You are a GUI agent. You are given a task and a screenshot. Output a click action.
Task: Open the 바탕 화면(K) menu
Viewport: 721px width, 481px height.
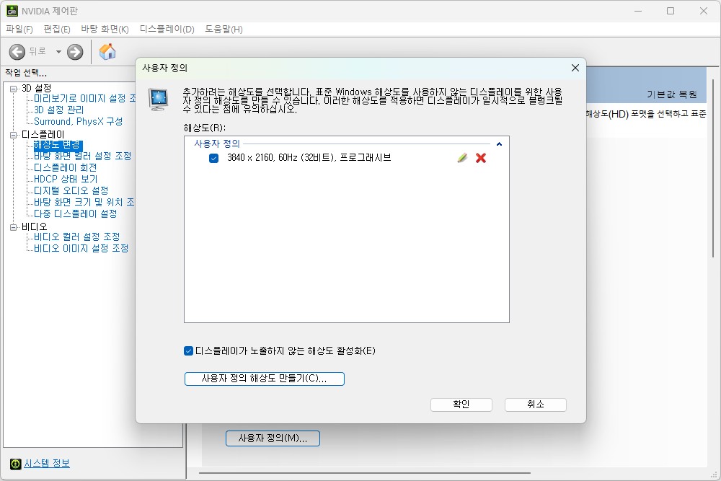[x=105, y=30]
